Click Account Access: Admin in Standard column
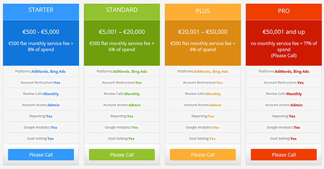This screenshot has width=324, height=169. tap(122, 105)
